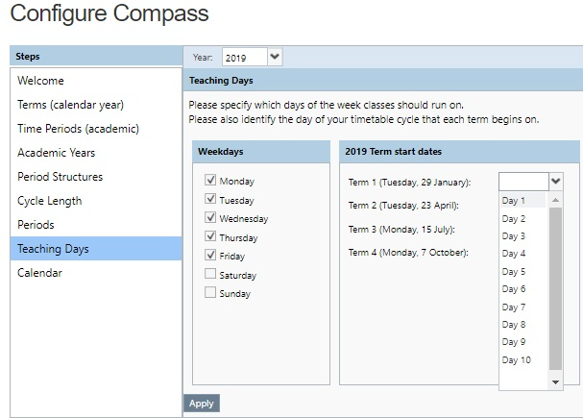Tick the Sunday checkbox
The width and height of the screenshot is (583, 418).
pos(210,293)
